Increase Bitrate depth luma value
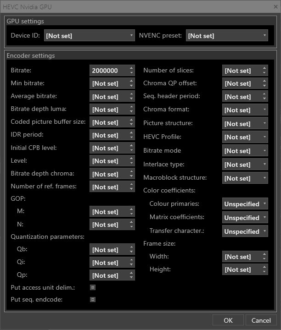This screenshot has height=330, width=281. tap(131, 107)
